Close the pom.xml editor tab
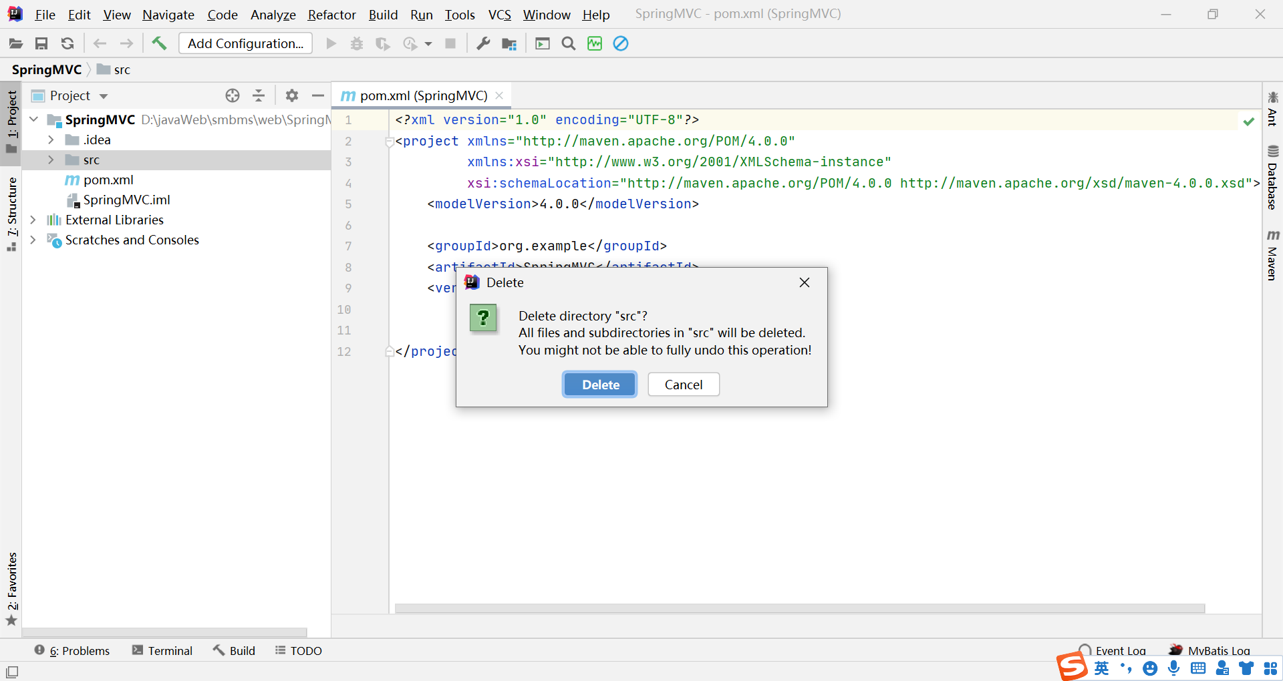The image size is (1283, 681). tap(499, 95)
